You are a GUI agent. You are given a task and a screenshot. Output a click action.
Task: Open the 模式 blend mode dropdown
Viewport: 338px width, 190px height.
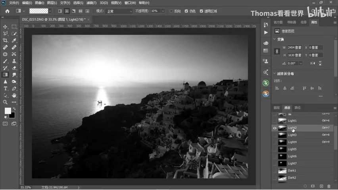coord(119,11)
